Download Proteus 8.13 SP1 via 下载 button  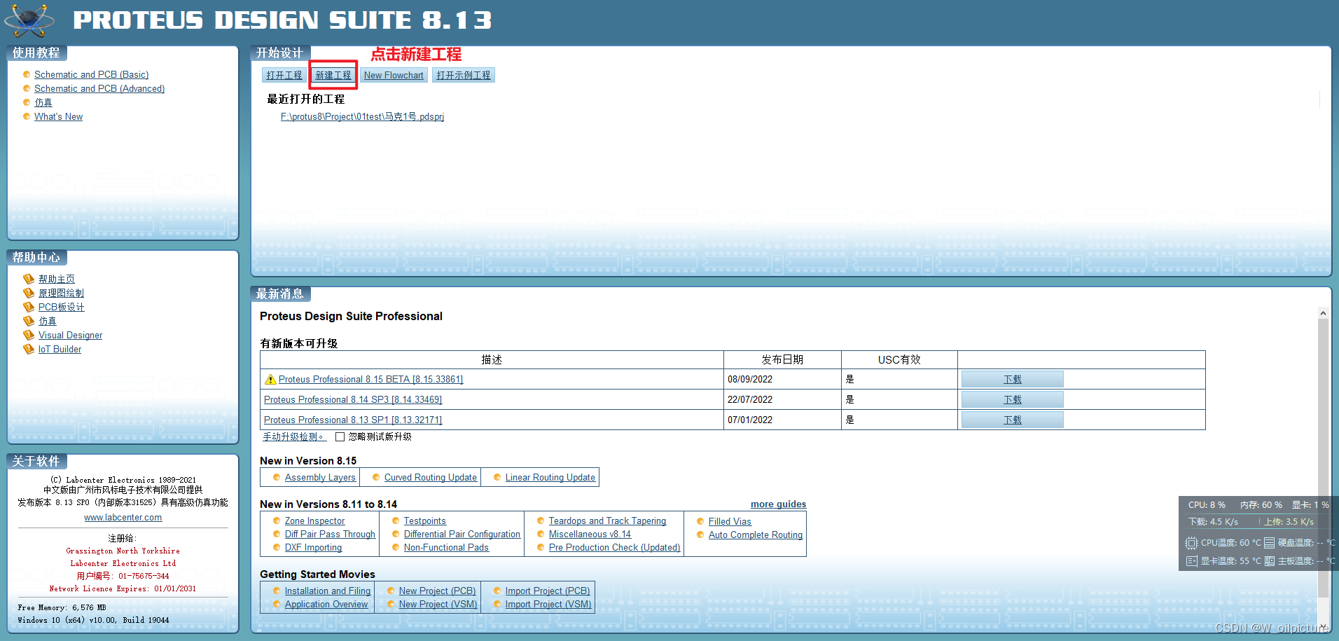(1012, 420)
